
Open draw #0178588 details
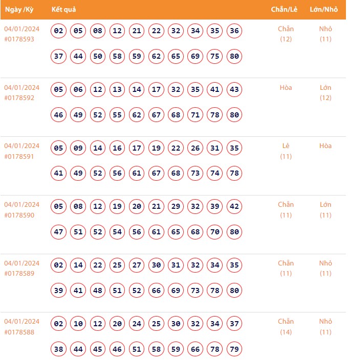(19, 332)
